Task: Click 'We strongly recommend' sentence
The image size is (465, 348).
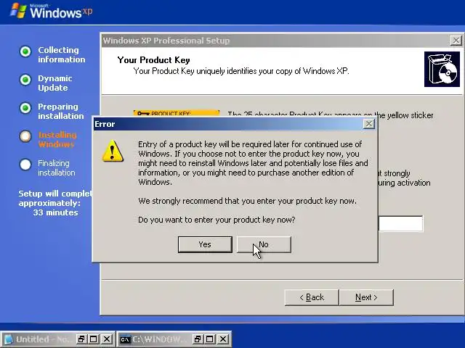Action: [247, 201]
